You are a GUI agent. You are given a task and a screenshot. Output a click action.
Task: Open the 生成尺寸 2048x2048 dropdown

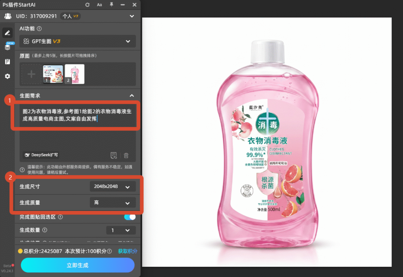[x=113, y=187]
